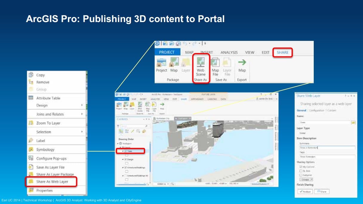This screenshot has height=204, width=363.
Task: Click Layer File icon in the enlarged ribbon
Action: click(x=227, y=62)
